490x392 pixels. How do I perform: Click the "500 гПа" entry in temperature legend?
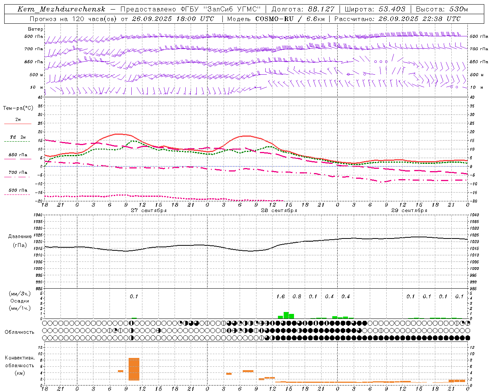click(x=18, y=190)
